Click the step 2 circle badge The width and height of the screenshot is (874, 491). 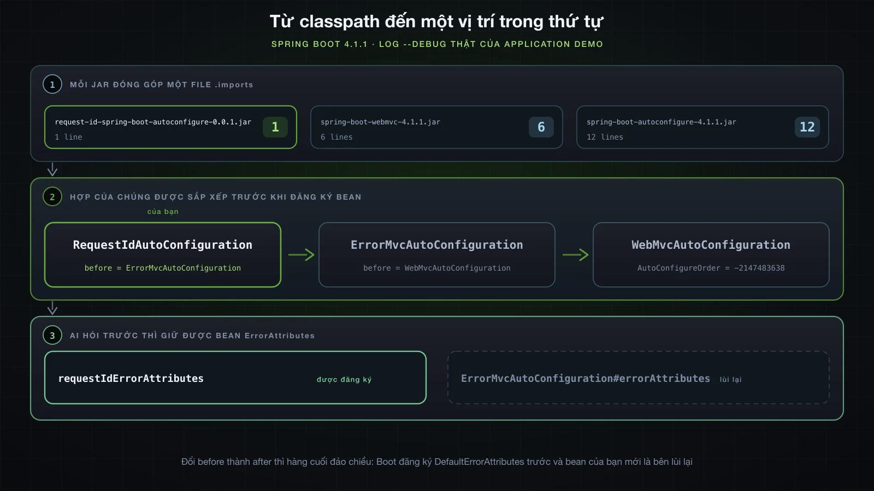(x=52, y=197)
